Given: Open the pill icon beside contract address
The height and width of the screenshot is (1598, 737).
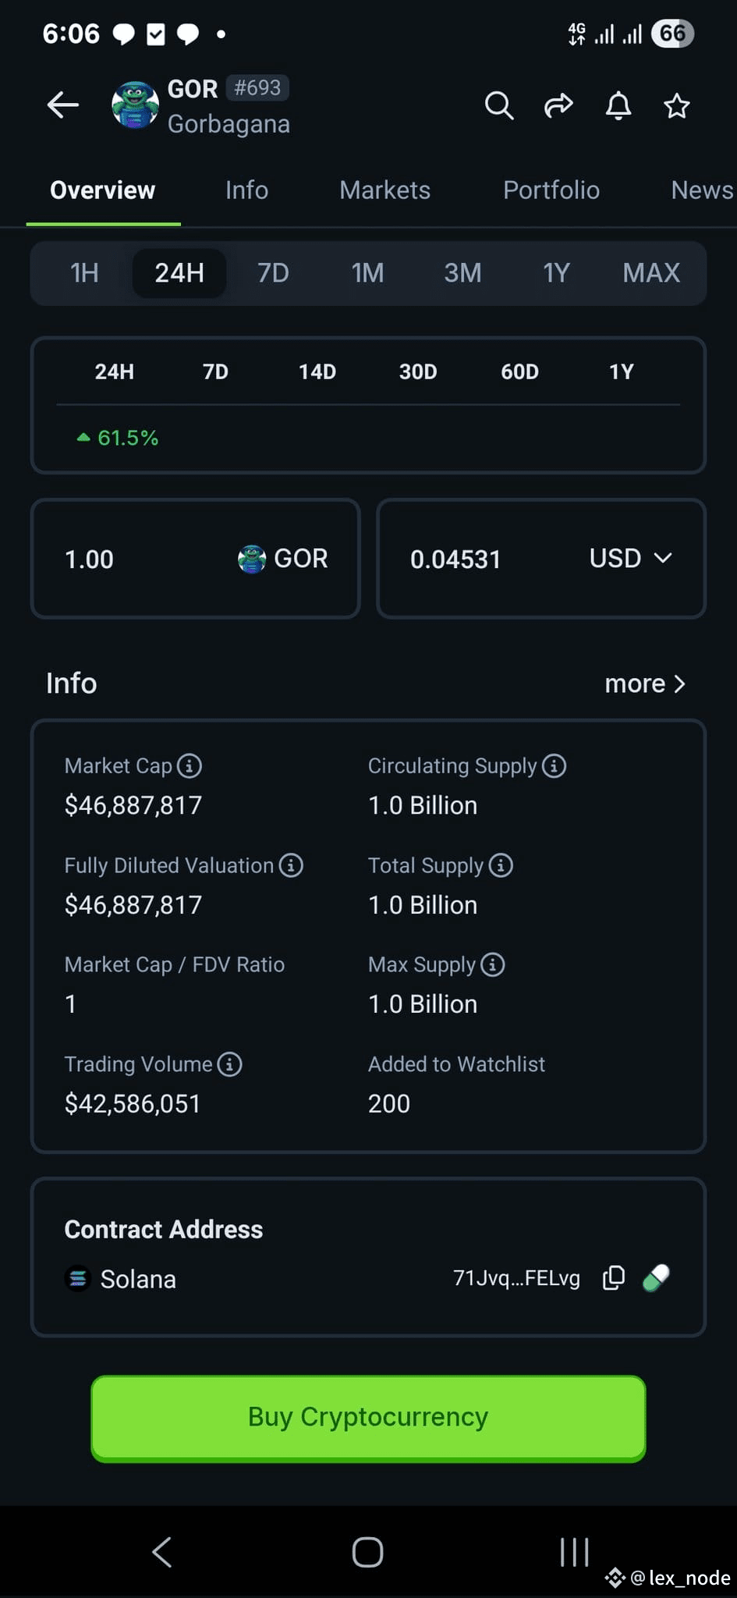Looking at the screenshot, I should [x=656, y=1278].
